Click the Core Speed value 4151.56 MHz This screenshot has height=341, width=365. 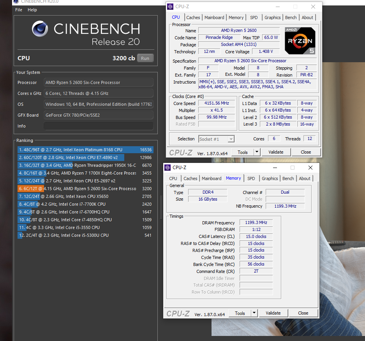point(217,103)
